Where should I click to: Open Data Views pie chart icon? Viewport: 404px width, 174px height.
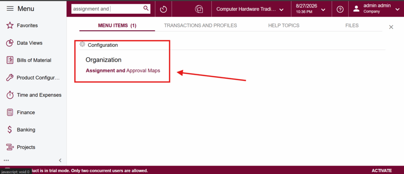pyautogui.click(x=10, y=43)
